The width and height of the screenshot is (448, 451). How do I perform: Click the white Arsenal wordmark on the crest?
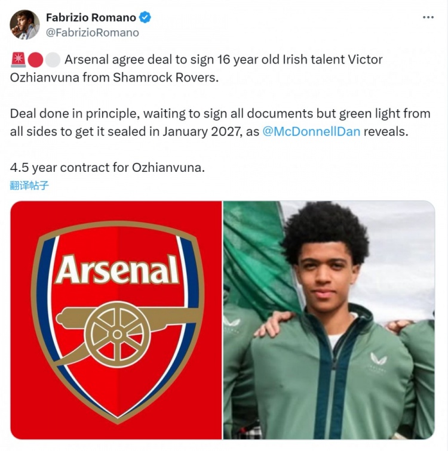tap(117, 270)
